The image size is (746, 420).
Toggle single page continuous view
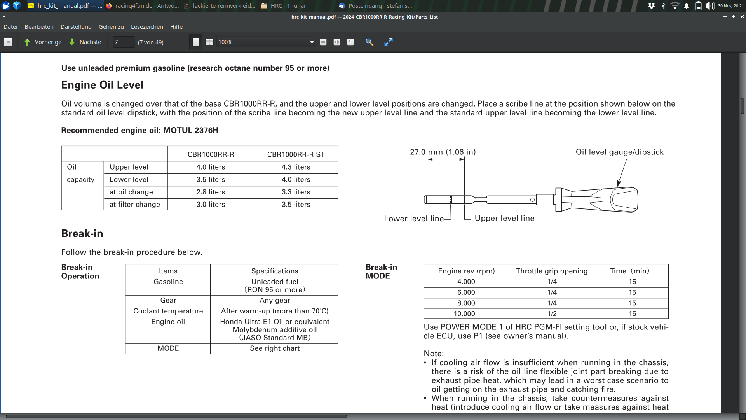click(196, 42)
